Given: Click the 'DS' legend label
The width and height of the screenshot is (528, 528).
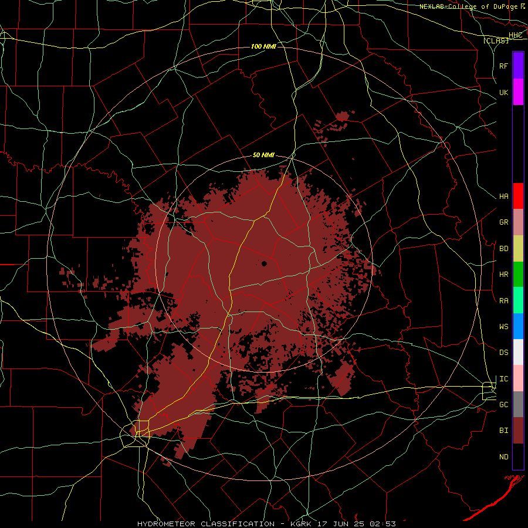Looking at the screenshot, I should [504, 353].
